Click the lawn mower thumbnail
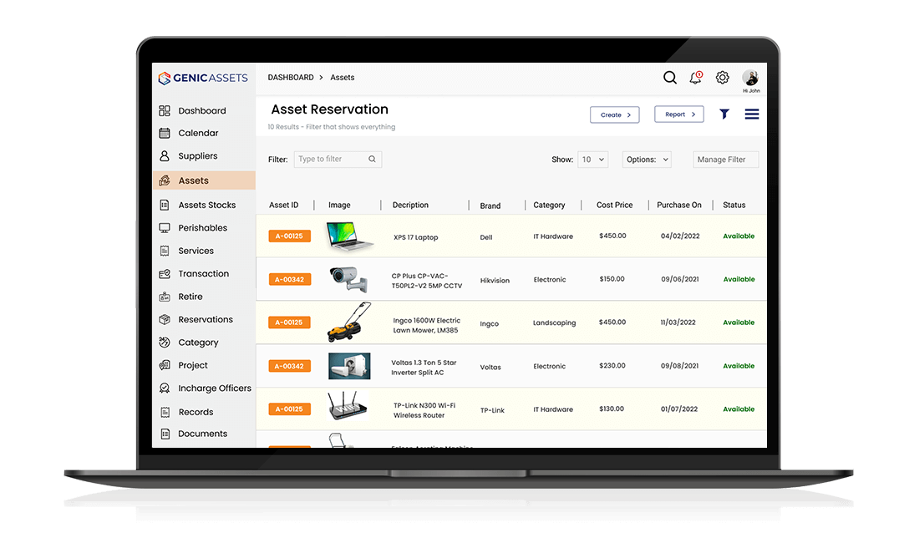Image resolution: width=899 pixels, height=533 pixels. pyautogui.click(x=349, y=322)
